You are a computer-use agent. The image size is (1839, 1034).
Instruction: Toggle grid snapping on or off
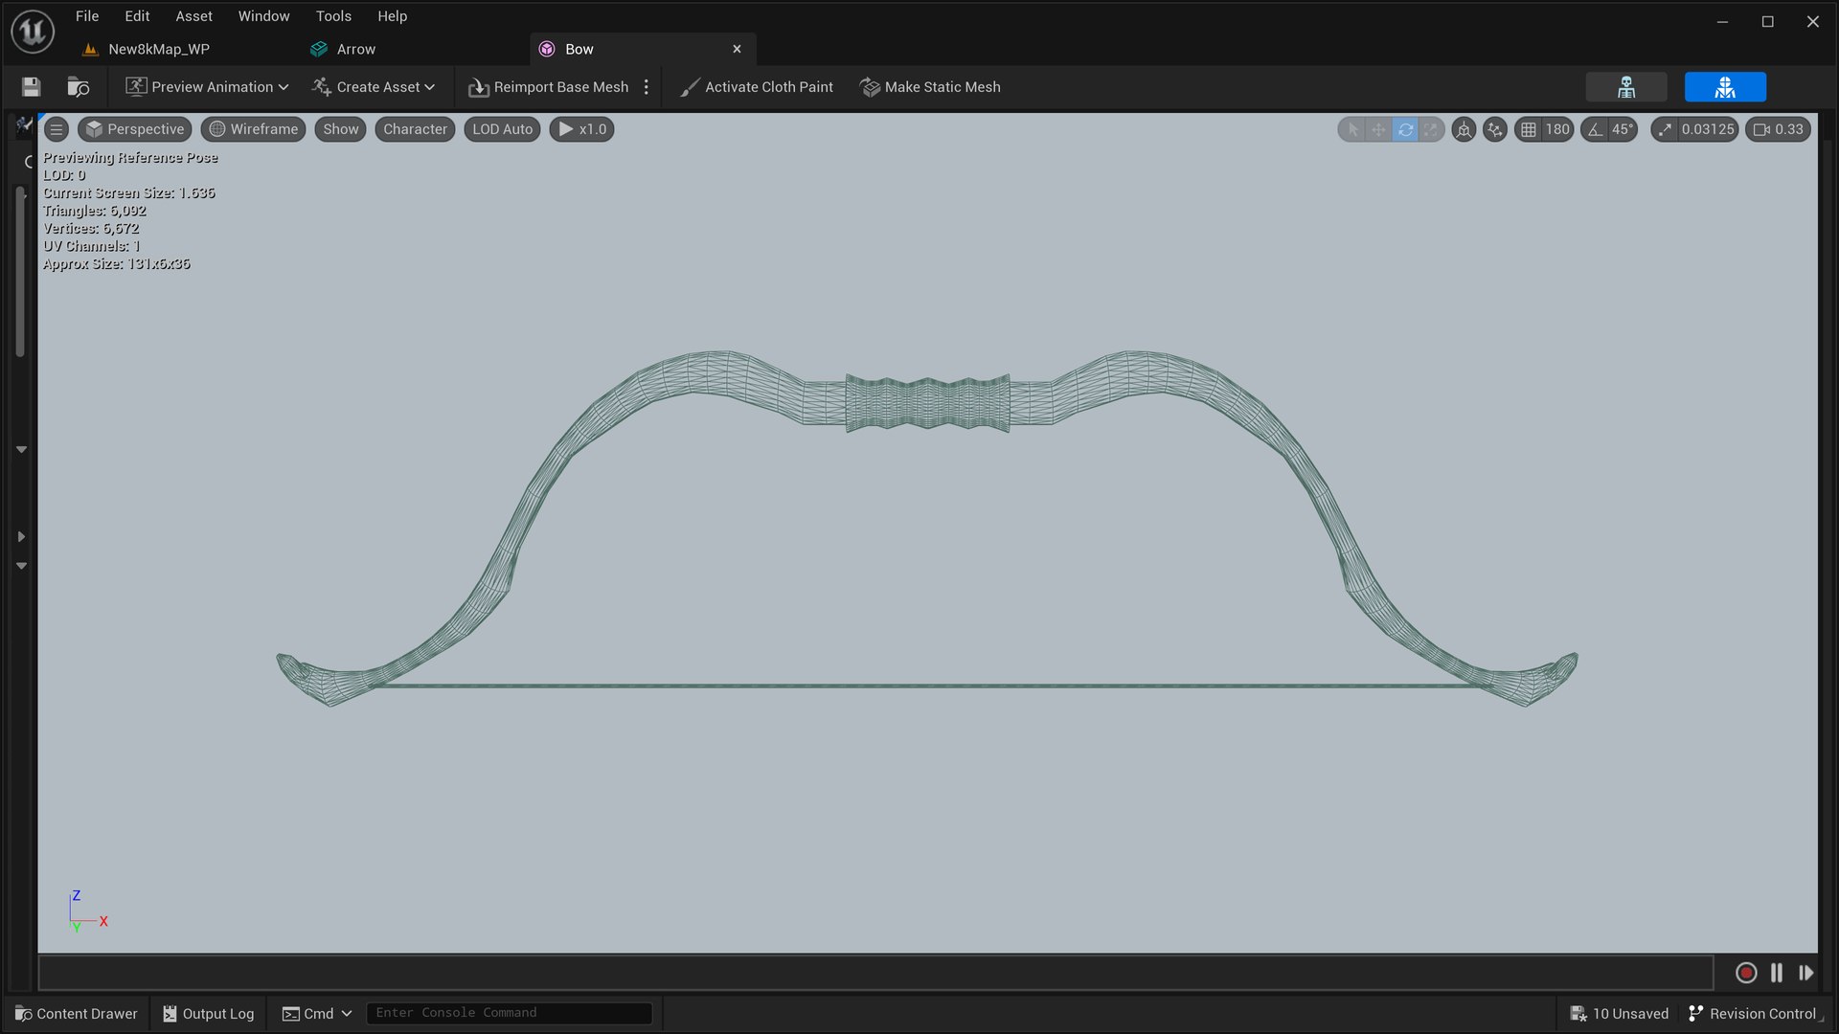(1529, 129)
